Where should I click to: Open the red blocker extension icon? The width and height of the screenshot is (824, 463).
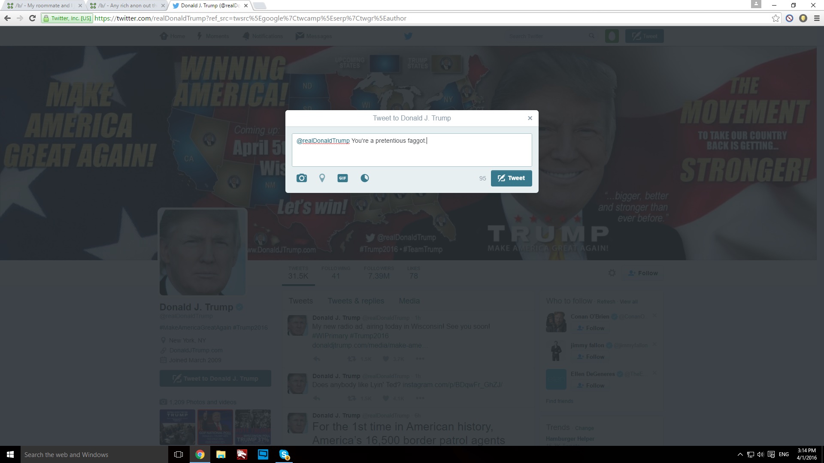tap(789, 18)
